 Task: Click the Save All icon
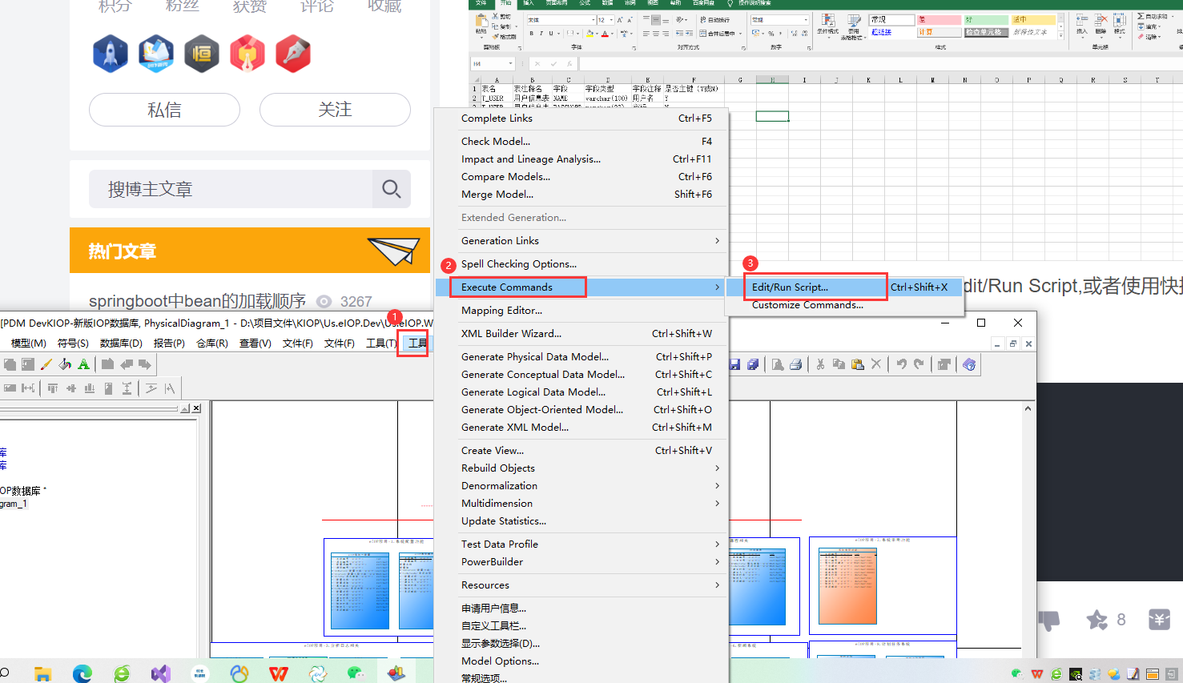[x=753, y=364]
